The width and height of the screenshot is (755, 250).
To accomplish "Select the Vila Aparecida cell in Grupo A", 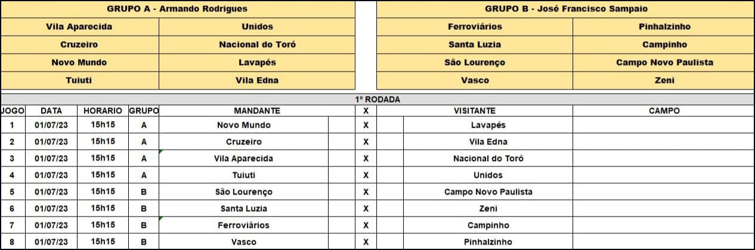I will [x=79, y=27].
